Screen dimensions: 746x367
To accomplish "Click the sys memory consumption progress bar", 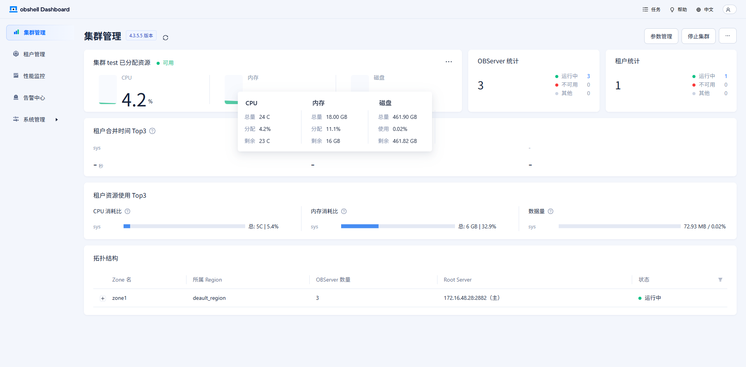I will (x=397, y=226).
